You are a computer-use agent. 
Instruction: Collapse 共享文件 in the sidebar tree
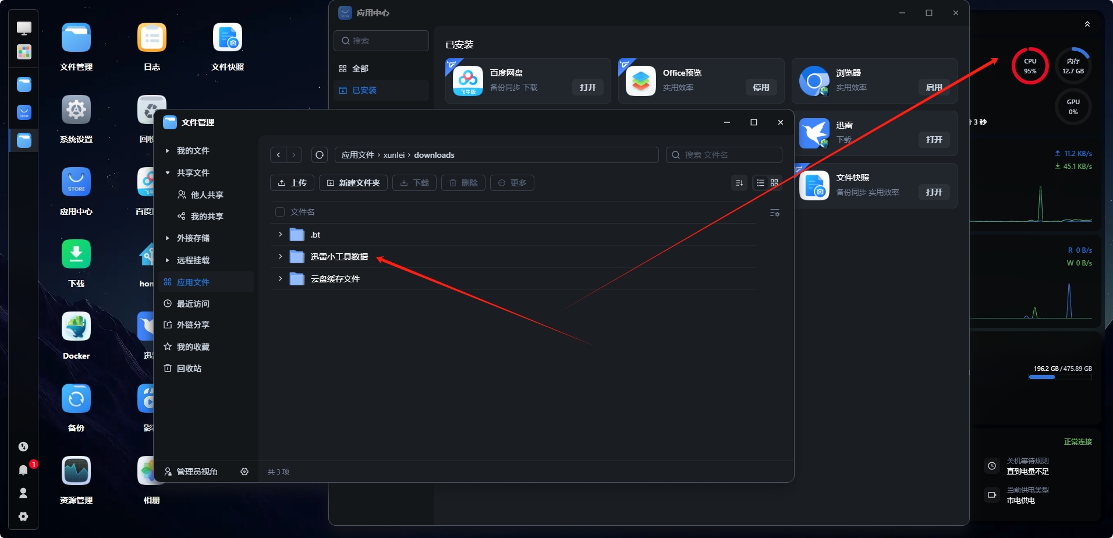pyautogui.click(x=168, y=173)
